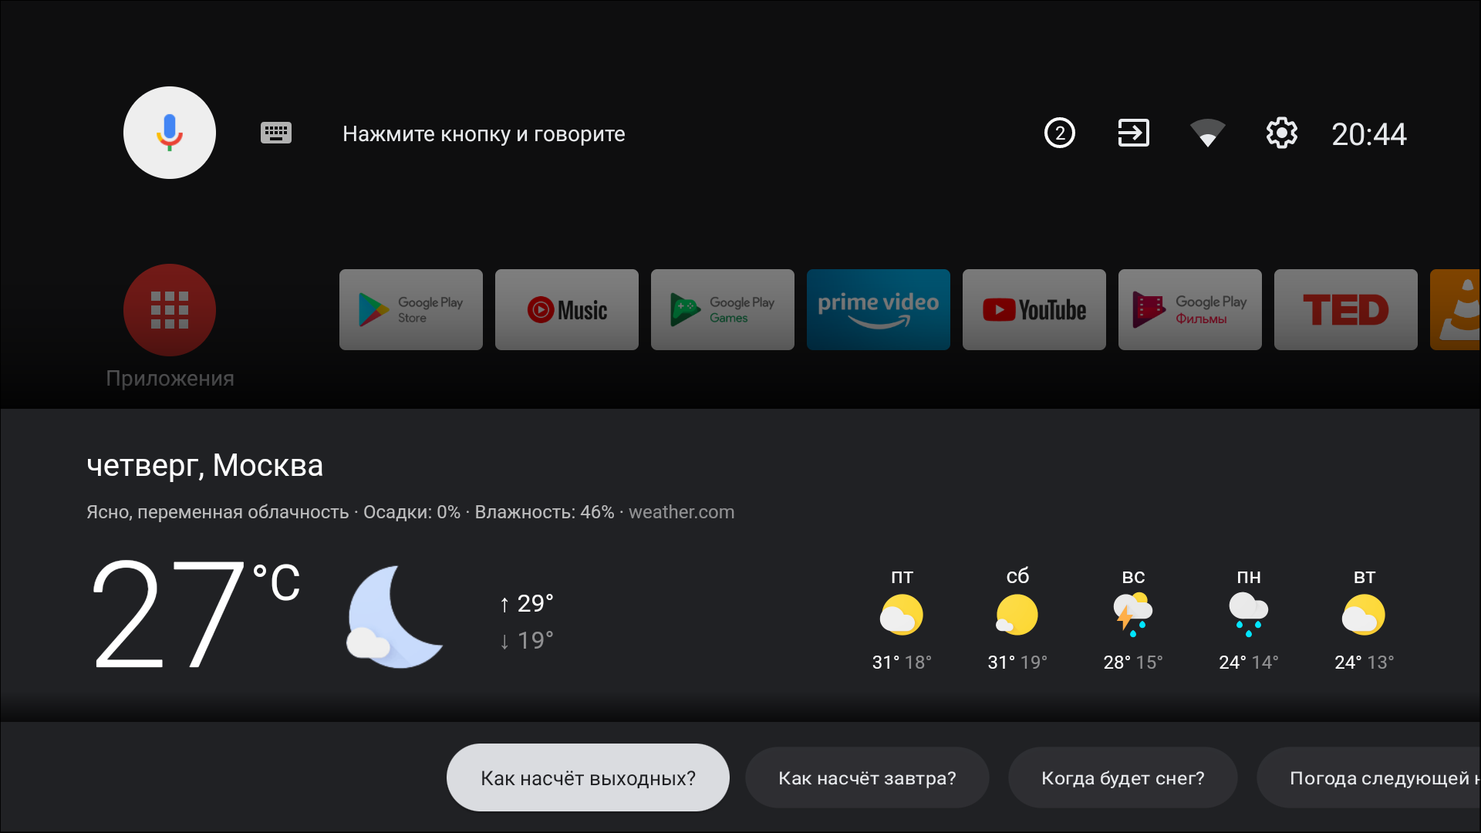Open the notifications counter showing 2
Viewport: 1481px width, 833px height.
click(1059, 133)
